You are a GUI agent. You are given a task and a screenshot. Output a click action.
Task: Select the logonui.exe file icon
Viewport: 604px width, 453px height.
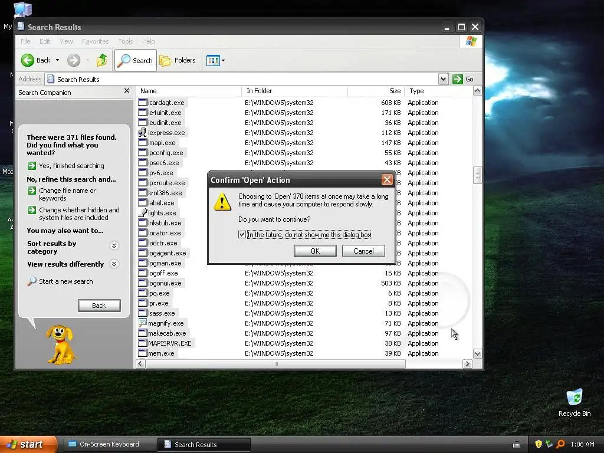click(x=143, y=283)
